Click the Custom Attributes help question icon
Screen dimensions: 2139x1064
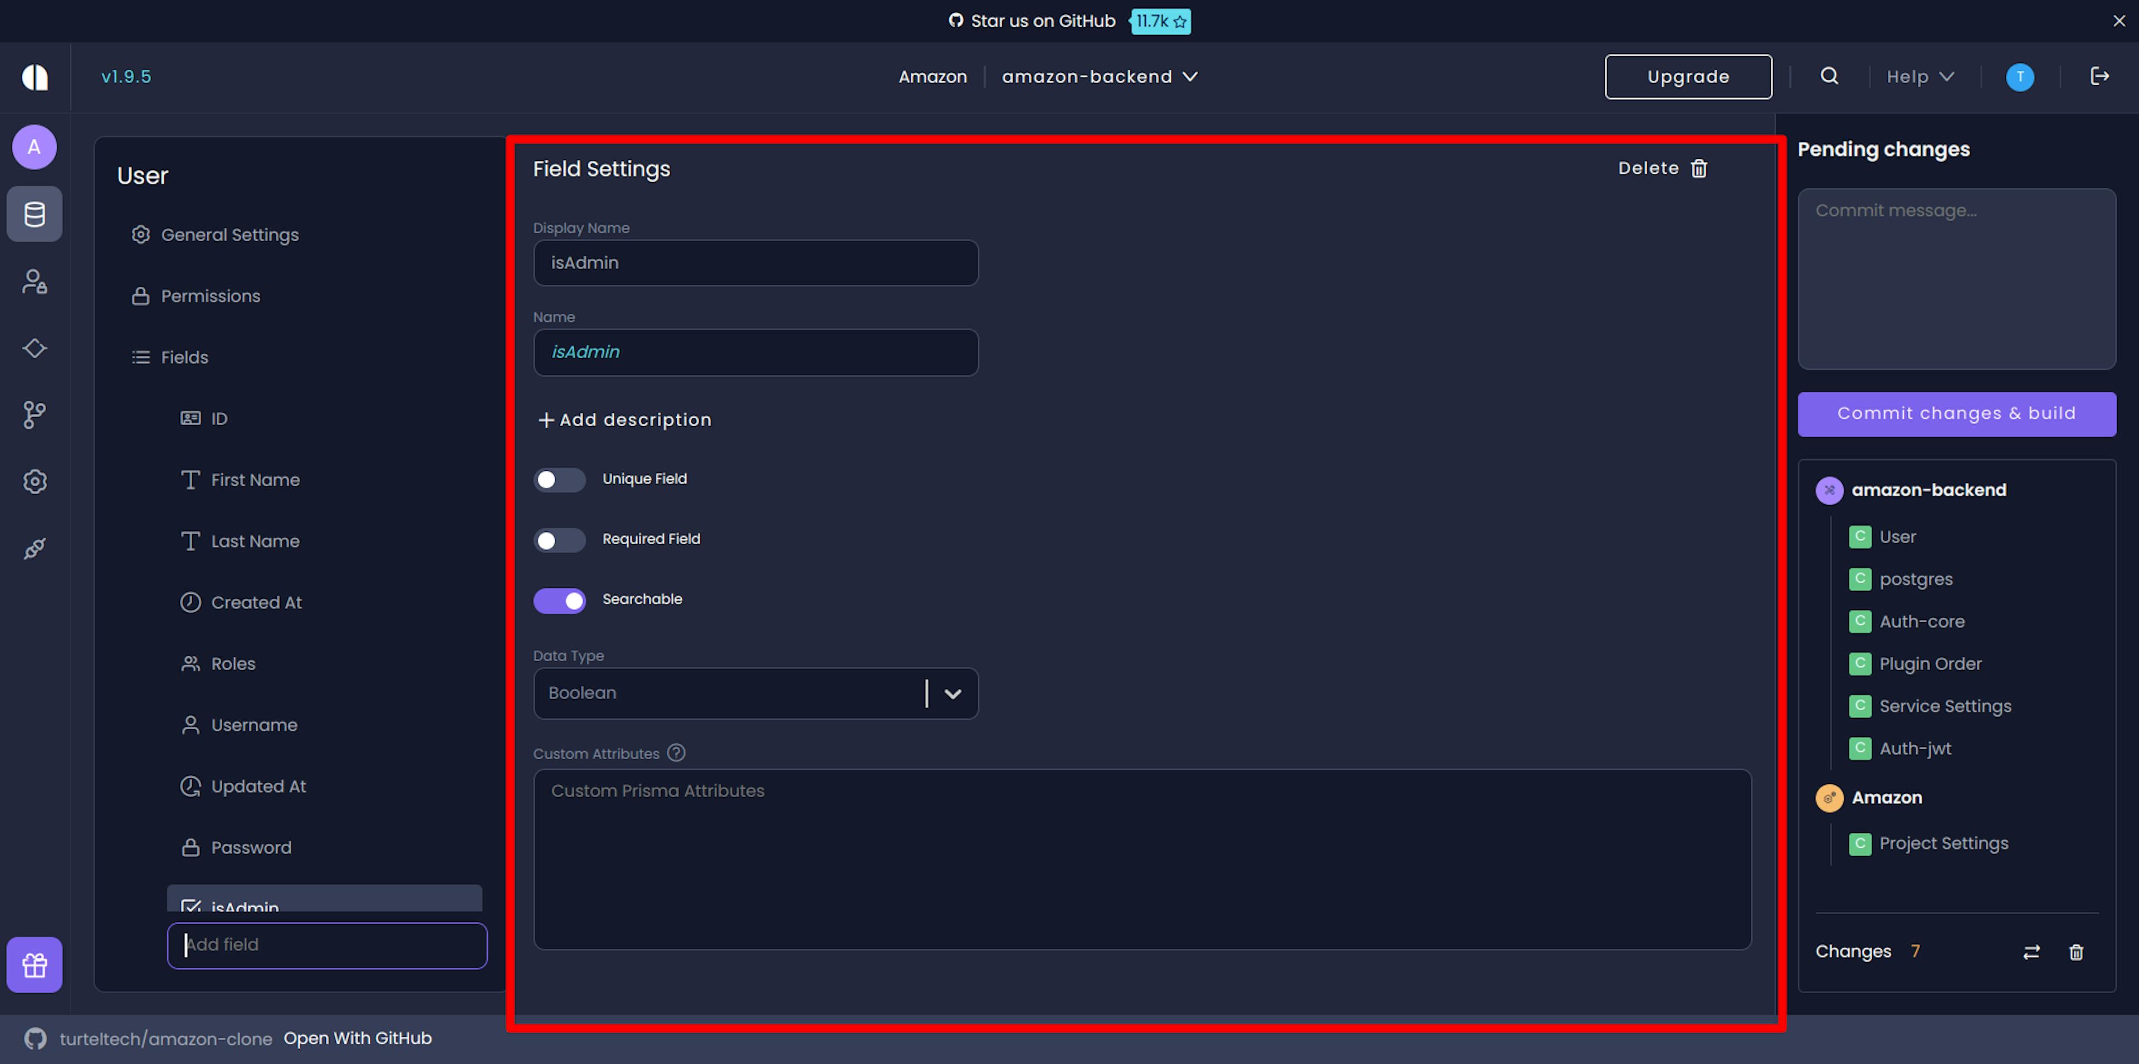point(676,753)
